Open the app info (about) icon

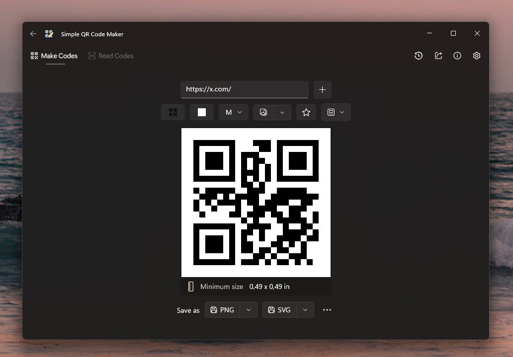tap(457, 56)
